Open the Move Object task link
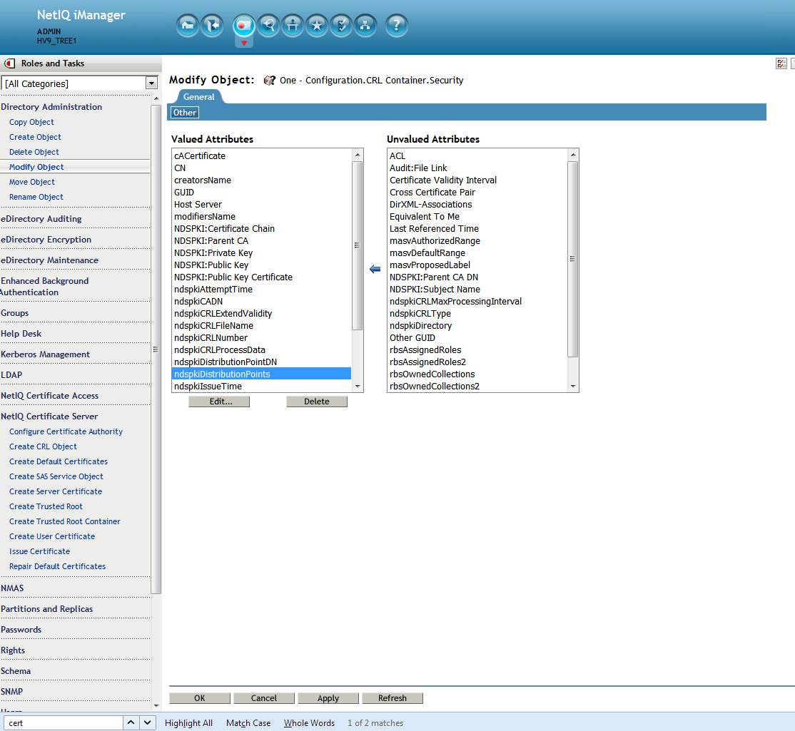 point(32,182)
